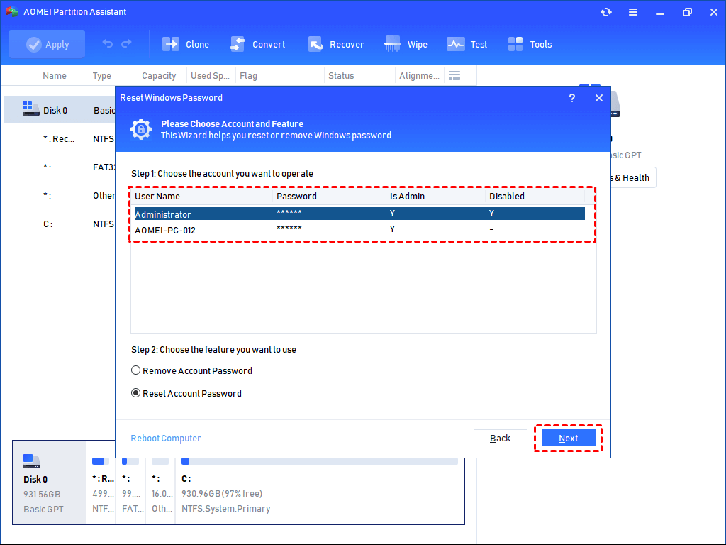Open the hamburger menu in title bar

click(633, 12)
